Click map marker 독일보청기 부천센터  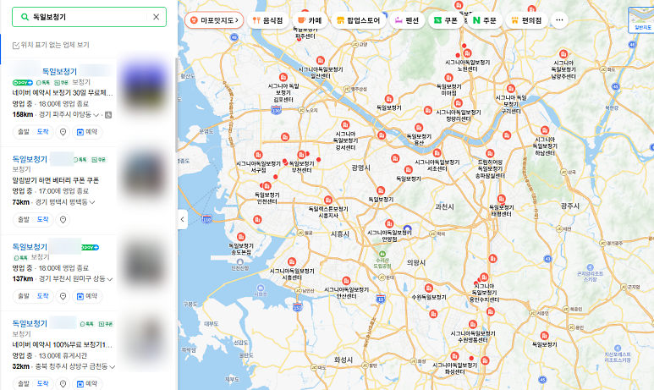pyautogui.click(x=301, y=155)
